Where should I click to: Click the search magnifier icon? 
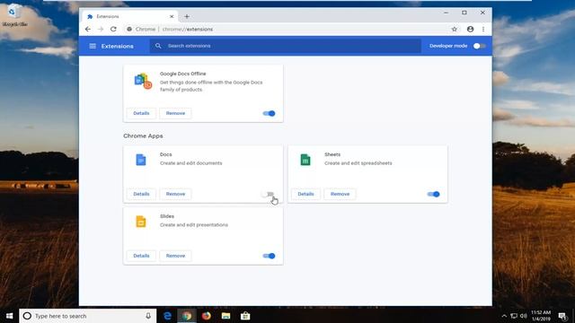[158, 46]
